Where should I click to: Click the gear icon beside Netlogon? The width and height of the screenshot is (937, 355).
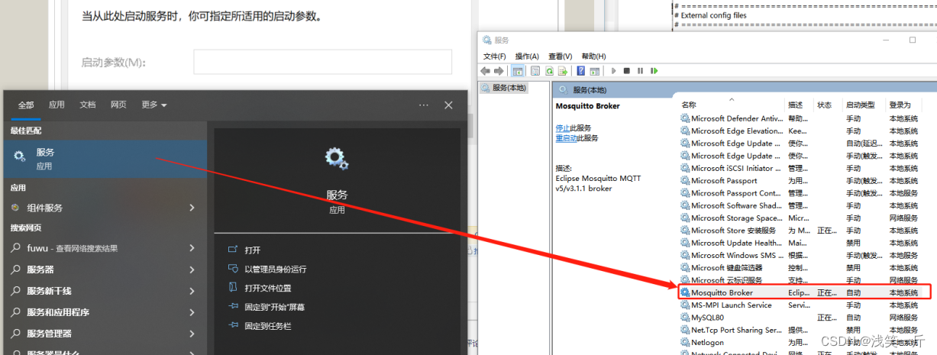pyautogui.click(x=685, y=342)
